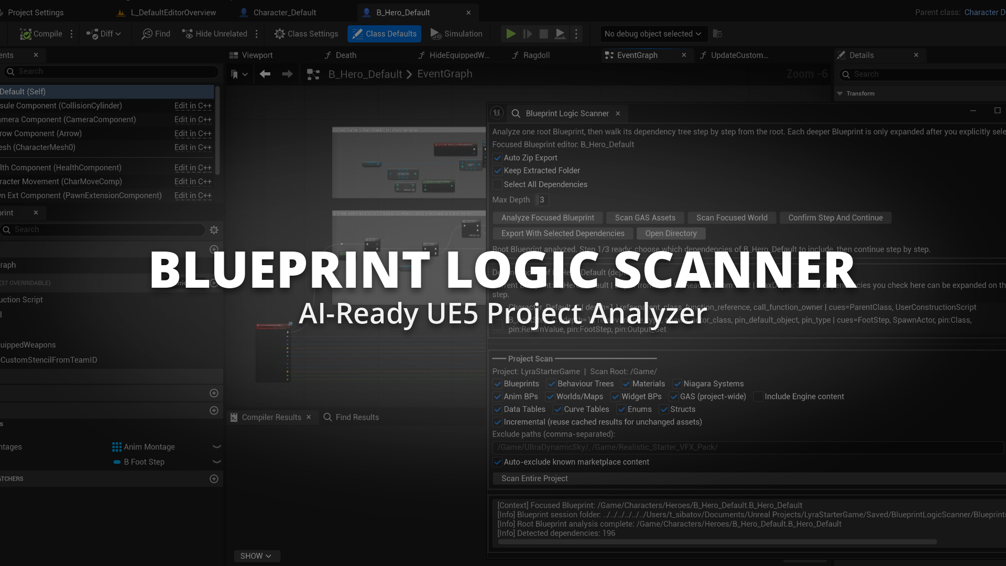The width and height of the screenshot is (1006, 566).
Task: Open Class Settings gear
Action: tap(306, 34)
